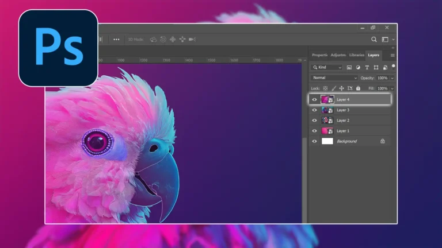Select the 'Background' layer name

point(346,141)
